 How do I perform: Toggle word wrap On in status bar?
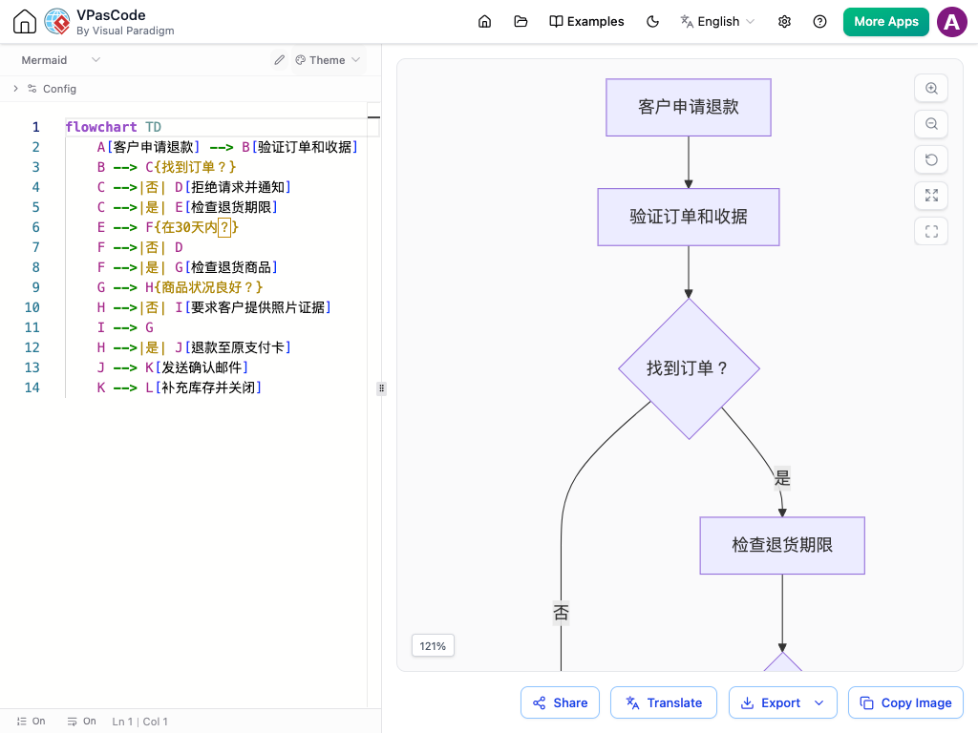pos(82,722)
